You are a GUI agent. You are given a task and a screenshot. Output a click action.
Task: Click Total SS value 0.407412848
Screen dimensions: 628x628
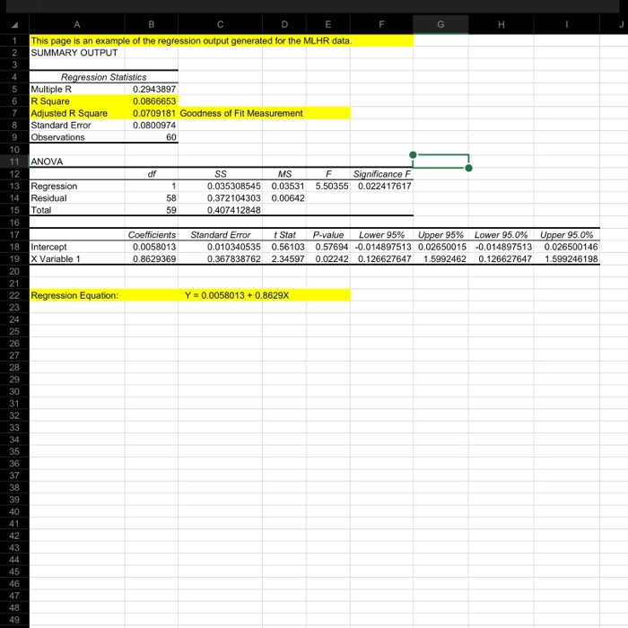(x=234, y=210)
